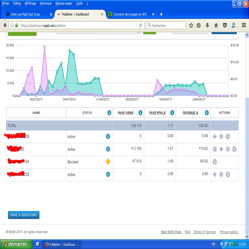This screenshot has width=249, height=249.
Task: Click status info icon in the .cf row
Action: coord(108,149)
